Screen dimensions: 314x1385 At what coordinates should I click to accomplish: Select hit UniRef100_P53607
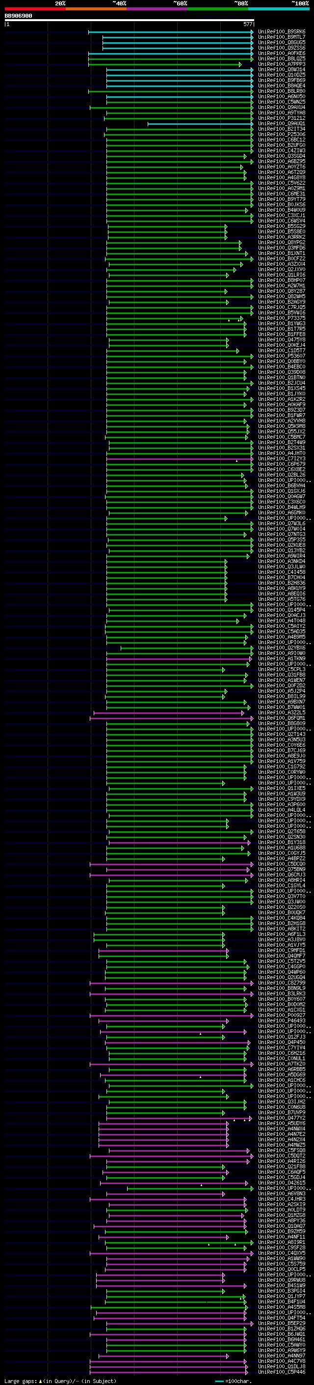tap(281, 356)
